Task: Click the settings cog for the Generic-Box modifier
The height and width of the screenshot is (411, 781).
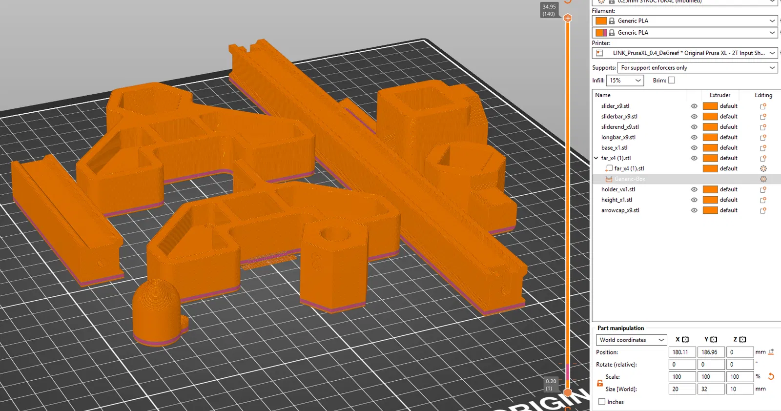Action: [763, 179]
